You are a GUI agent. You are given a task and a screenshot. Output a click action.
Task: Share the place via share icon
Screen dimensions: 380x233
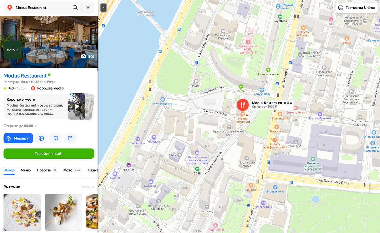(70, 138)
